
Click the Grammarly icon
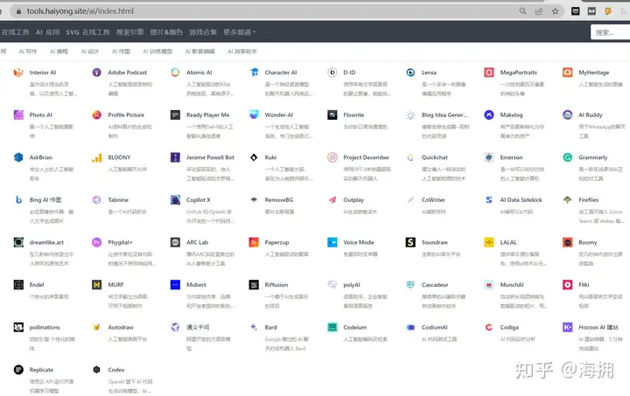tap(567, 157)
